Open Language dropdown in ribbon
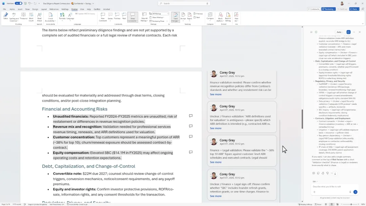 (70, 16)
